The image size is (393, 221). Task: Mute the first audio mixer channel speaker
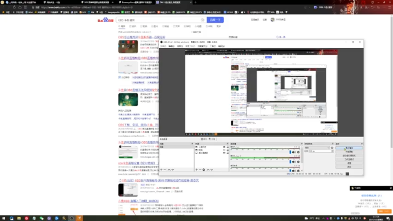(x=294, y=152)
